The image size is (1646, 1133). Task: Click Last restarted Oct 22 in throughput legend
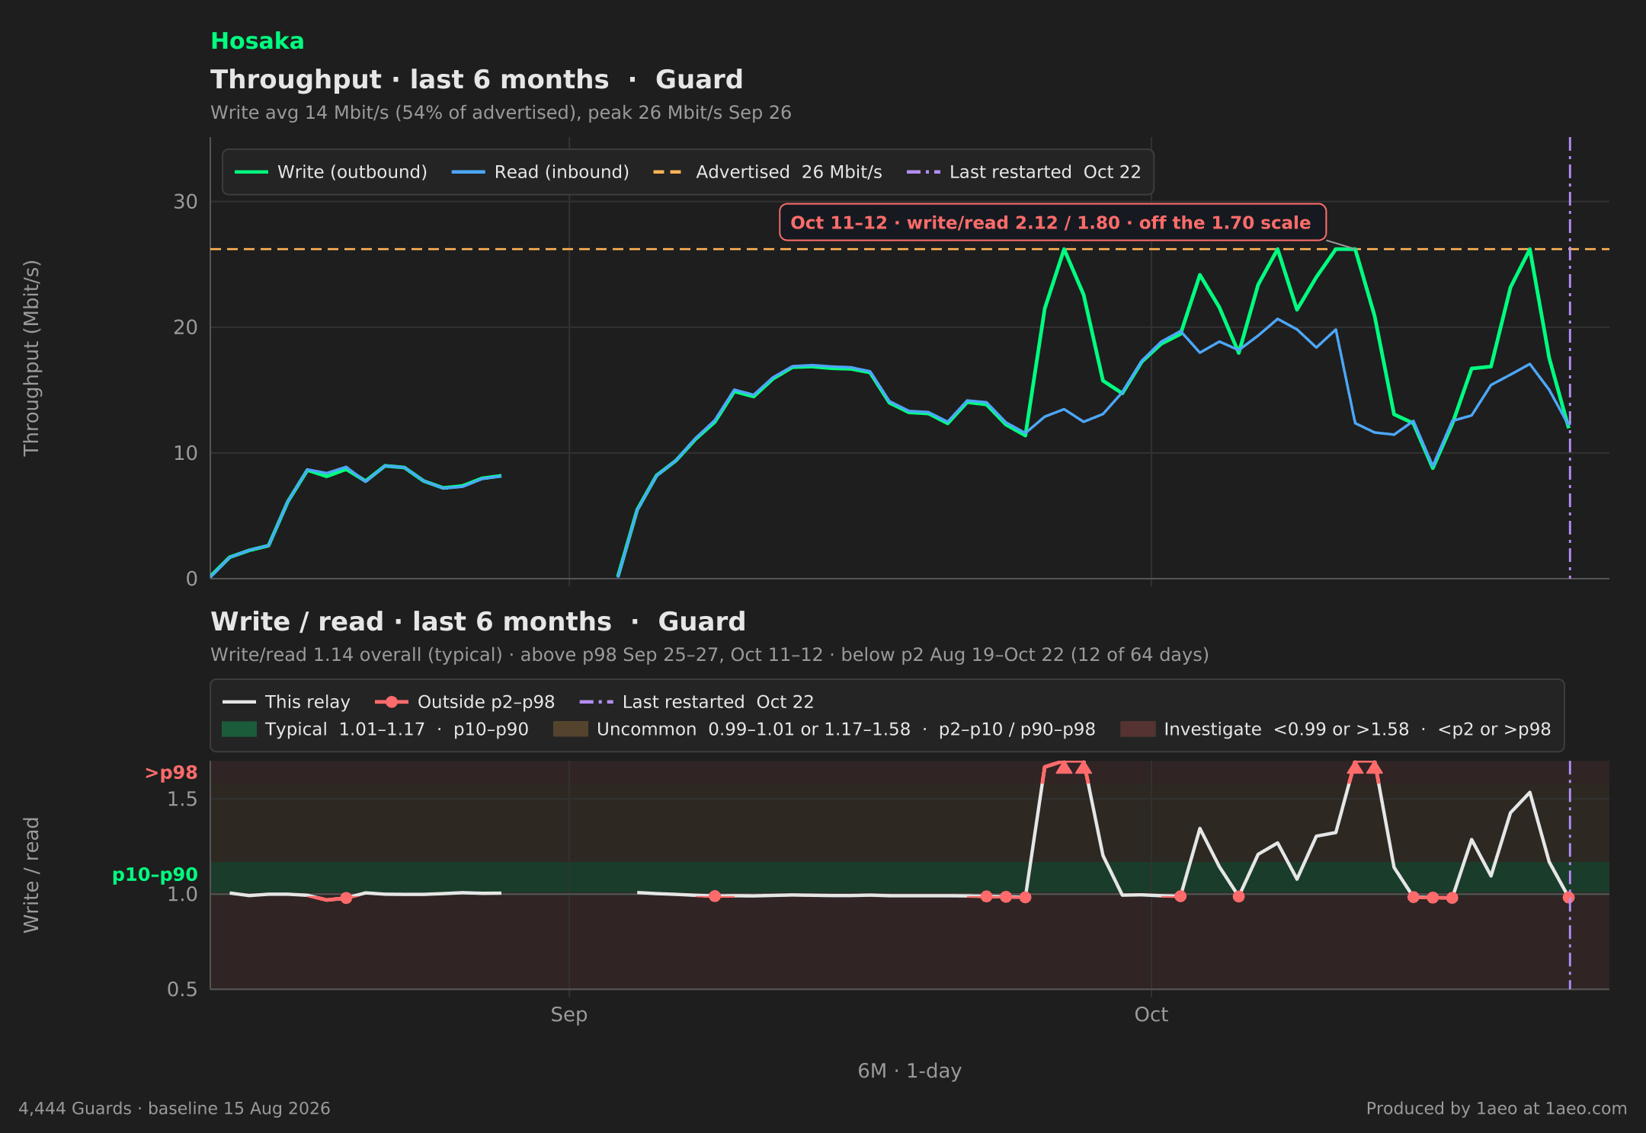point(1023,172)
